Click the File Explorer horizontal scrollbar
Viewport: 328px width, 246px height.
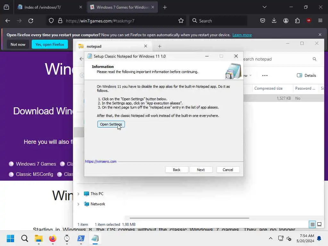click(x=189, y=218)
